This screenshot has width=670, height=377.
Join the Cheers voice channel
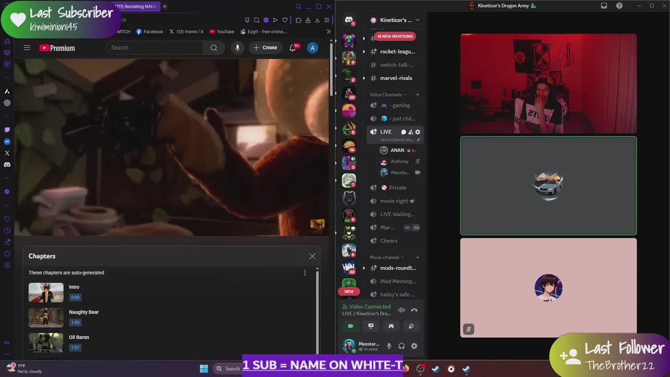pyautogui.click(x=395, y=241)
